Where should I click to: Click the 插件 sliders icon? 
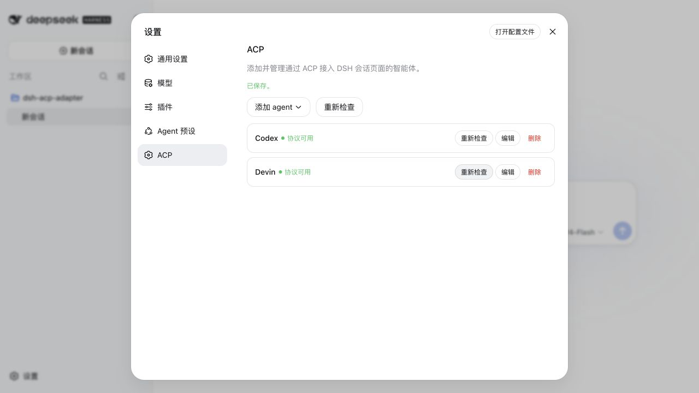point(149,107)
